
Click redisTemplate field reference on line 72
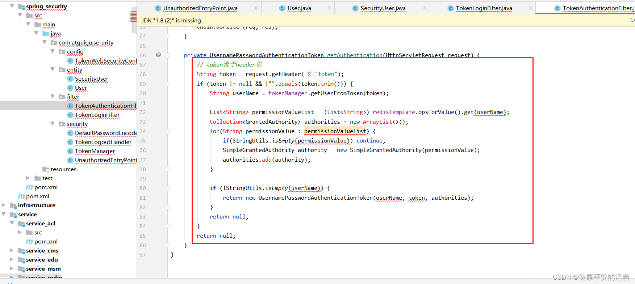tap(394, 112)
